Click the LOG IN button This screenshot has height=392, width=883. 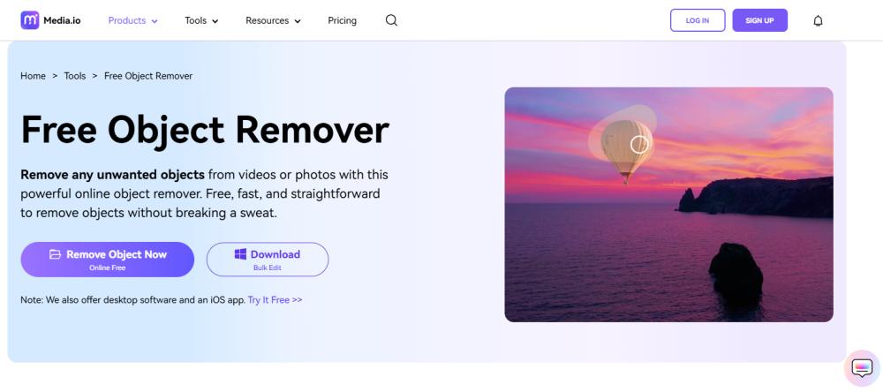(698, 20)
